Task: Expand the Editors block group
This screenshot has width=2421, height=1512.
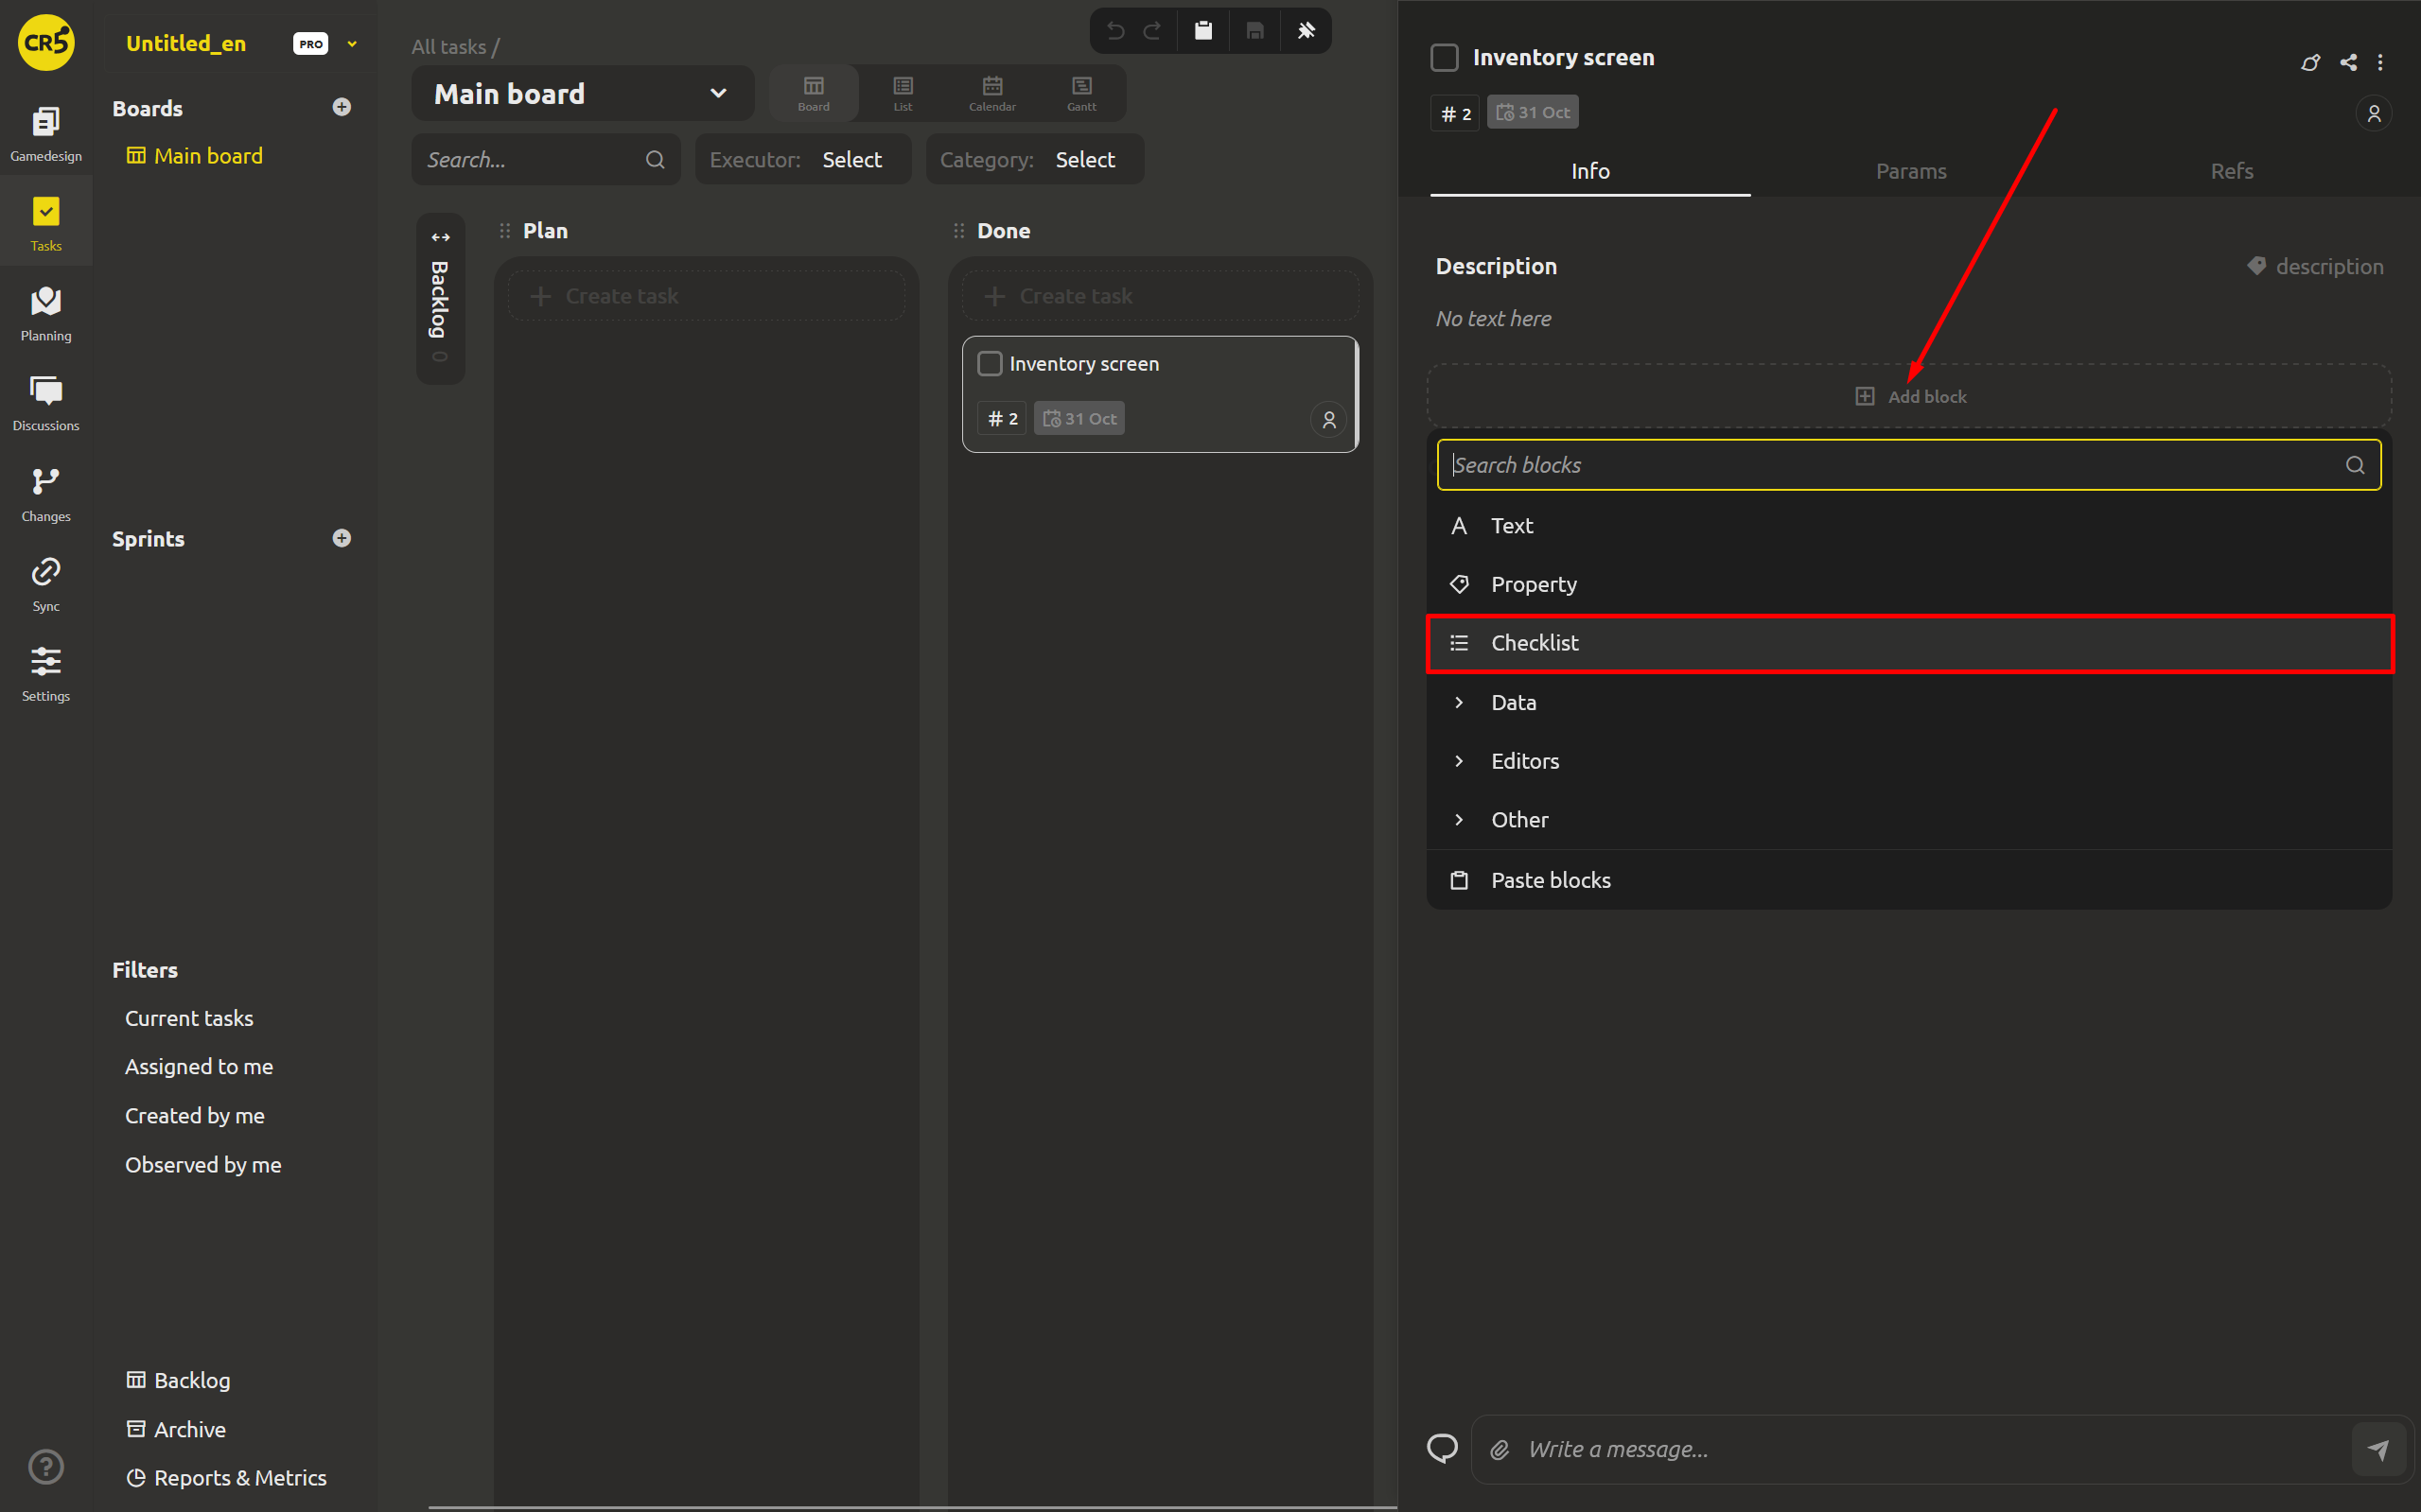Action: 1909,761
